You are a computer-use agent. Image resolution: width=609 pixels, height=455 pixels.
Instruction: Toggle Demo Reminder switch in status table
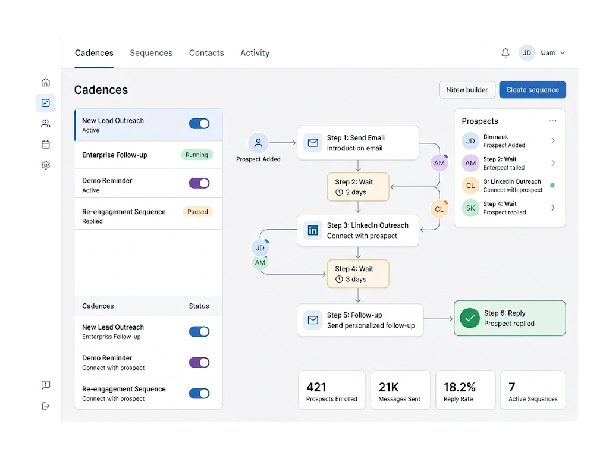pyautogui.click(x=199, y=363)
